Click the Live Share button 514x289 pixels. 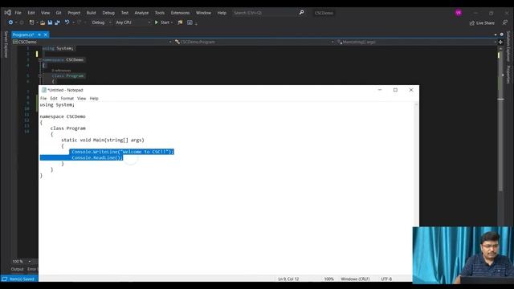482,22
